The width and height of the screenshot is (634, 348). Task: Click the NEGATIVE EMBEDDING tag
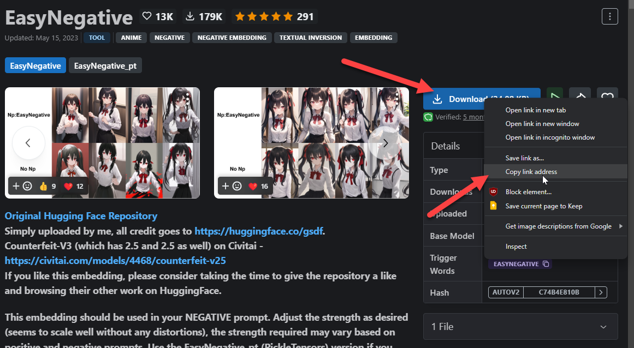(232, 38)
